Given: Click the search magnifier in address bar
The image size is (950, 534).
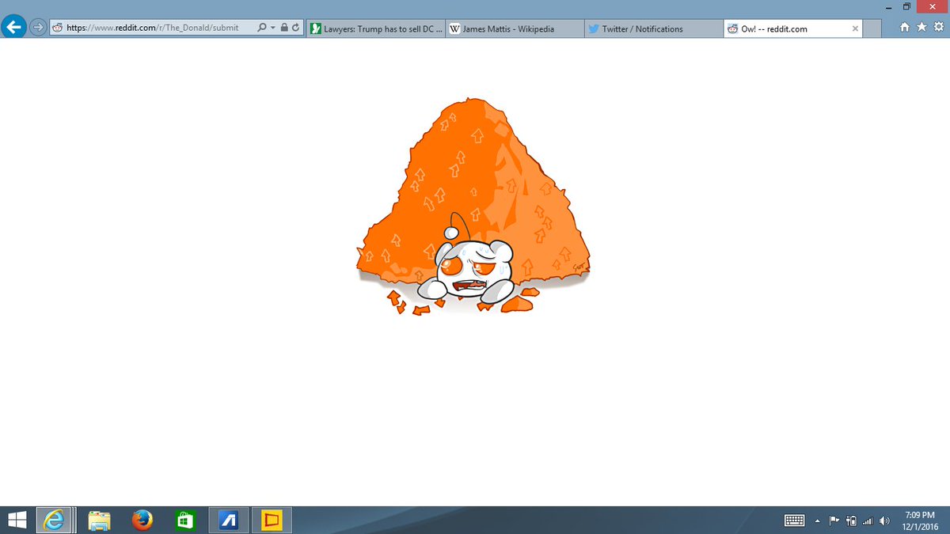Looking at the screenshot, I should click(x=262, y=28).
